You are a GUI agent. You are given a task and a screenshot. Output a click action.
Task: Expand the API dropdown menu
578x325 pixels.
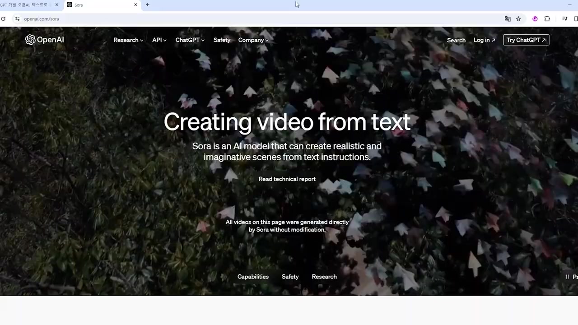point(159,40)
